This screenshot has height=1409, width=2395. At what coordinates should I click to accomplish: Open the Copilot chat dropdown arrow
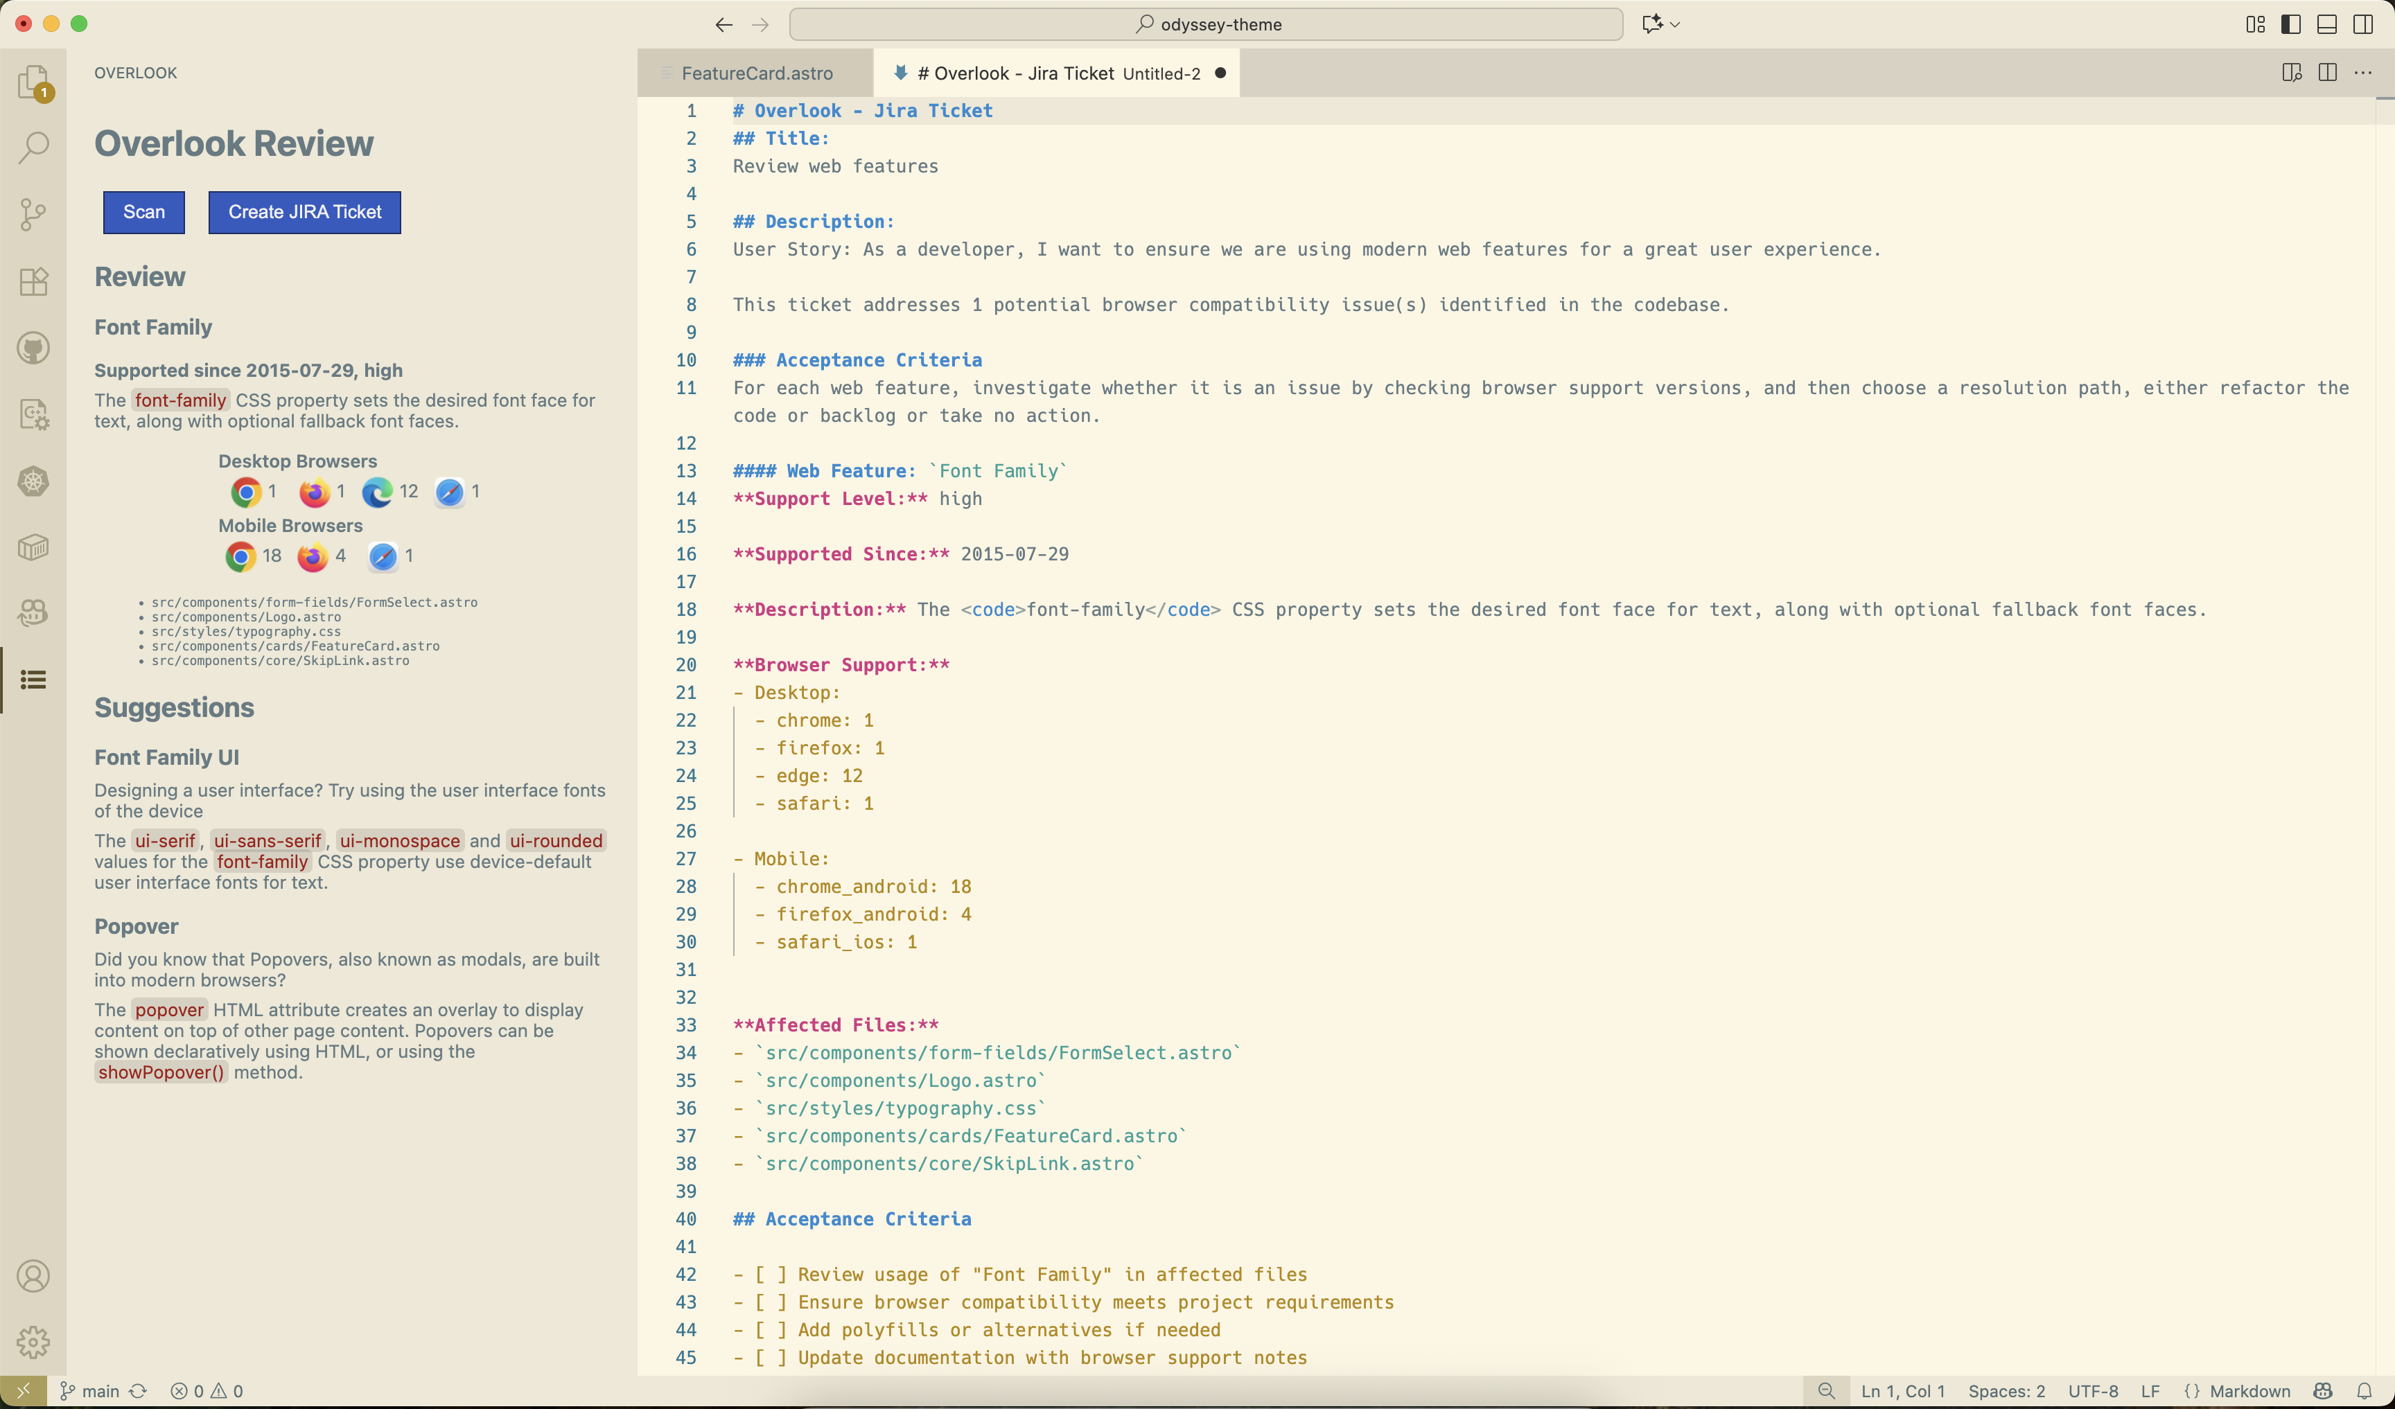pyautogui.click(x=1674, y=25)
